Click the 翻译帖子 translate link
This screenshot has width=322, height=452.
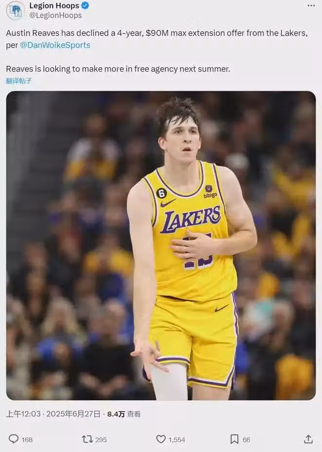coord(19,81)
